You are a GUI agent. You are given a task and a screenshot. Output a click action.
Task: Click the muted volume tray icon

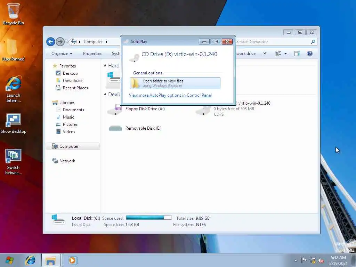[321, 260]
